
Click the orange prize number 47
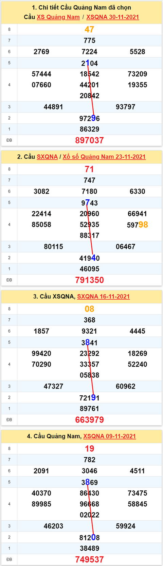(x=89, y=30)
